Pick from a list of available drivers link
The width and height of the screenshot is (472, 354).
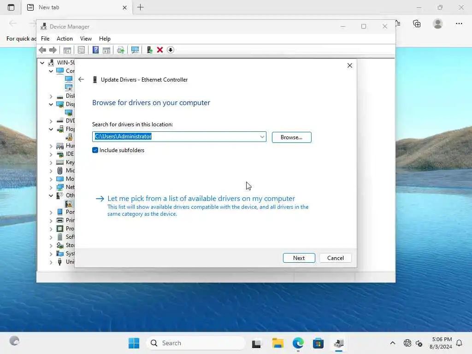201,198
